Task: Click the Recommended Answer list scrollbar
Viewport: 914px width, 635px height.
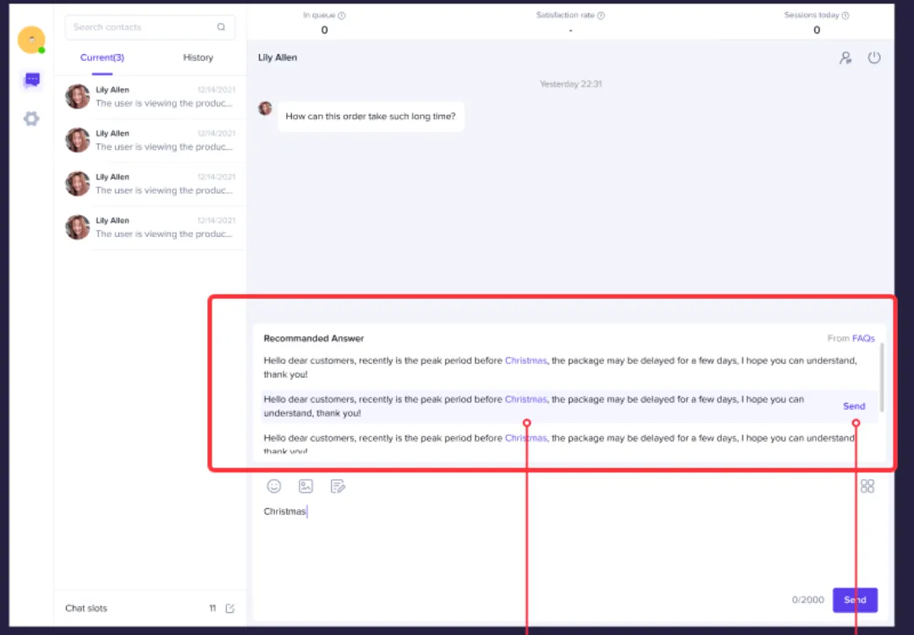Action: coord(882,378)
